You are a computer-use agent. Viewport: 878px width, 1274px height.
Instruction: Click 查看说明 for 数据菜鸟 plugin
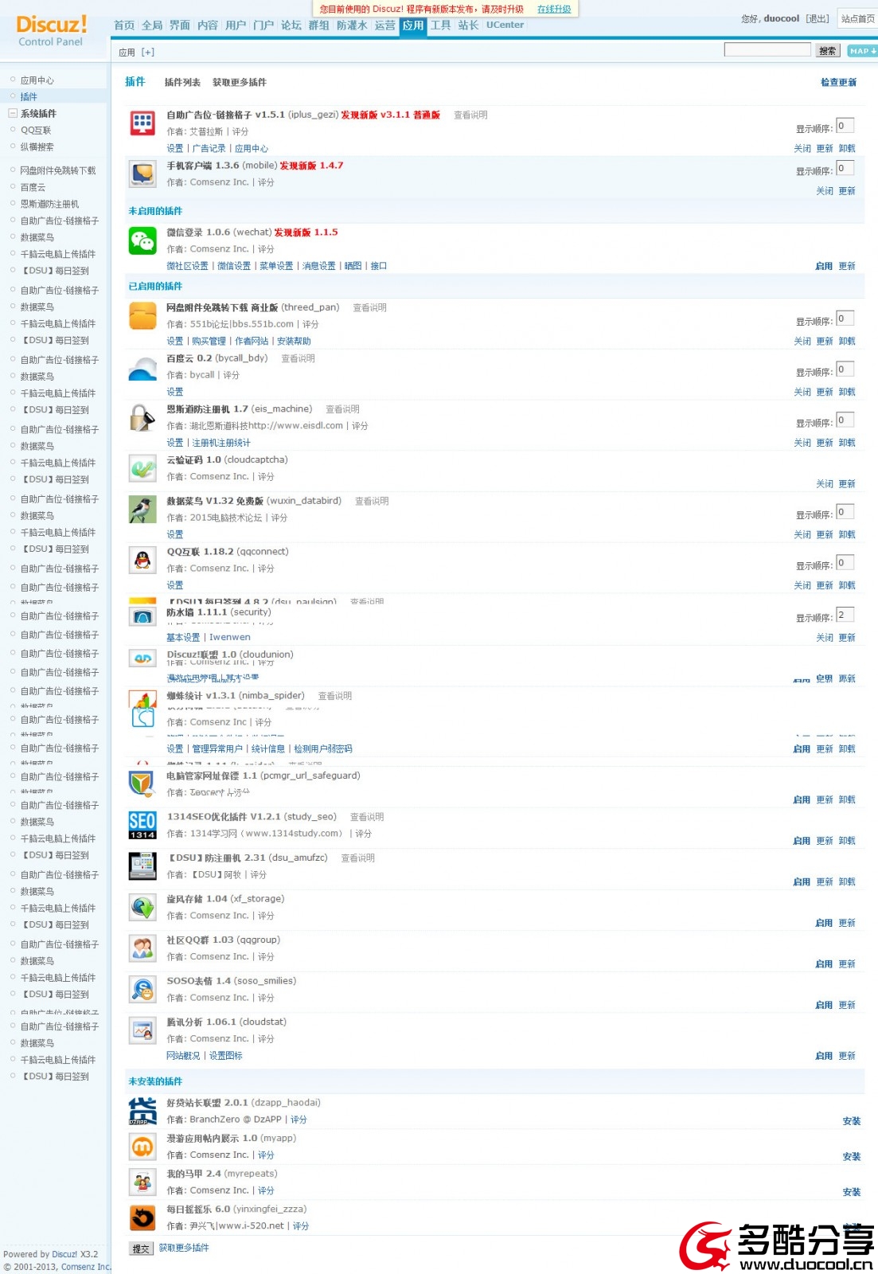click(x=372, y=502)
